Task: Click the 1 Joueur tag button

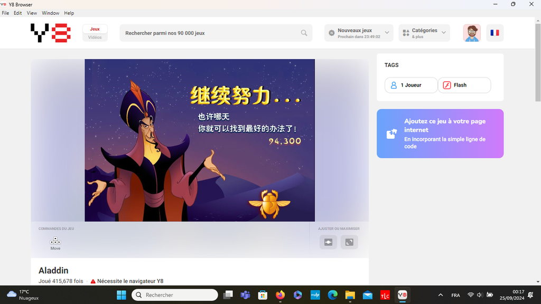Action: [x=411, y=85]
